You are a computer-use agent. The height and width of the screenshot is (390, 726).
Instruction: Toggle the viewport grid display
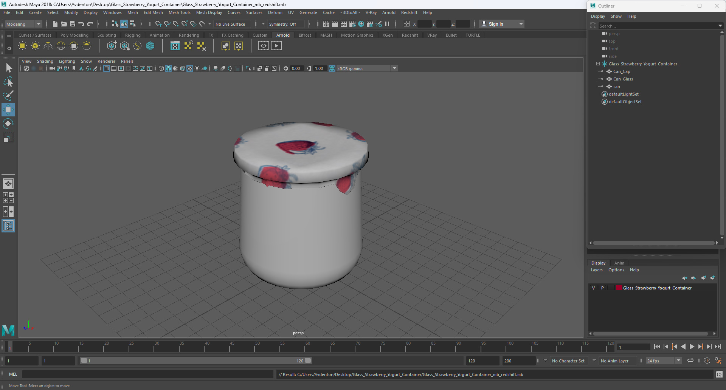[107, 68]
